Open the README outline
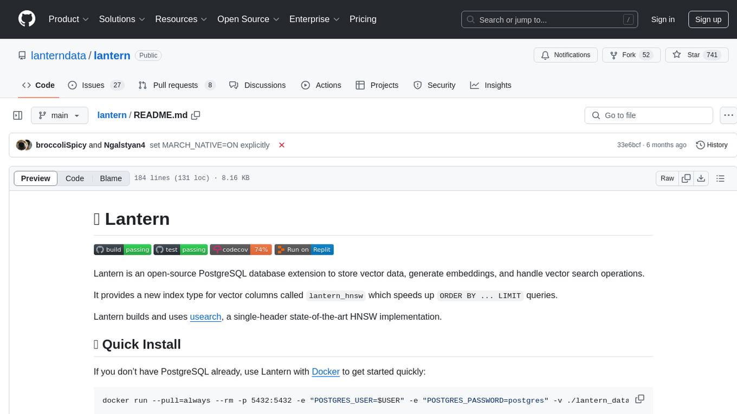The image size is (737, 414). [720, 178]
